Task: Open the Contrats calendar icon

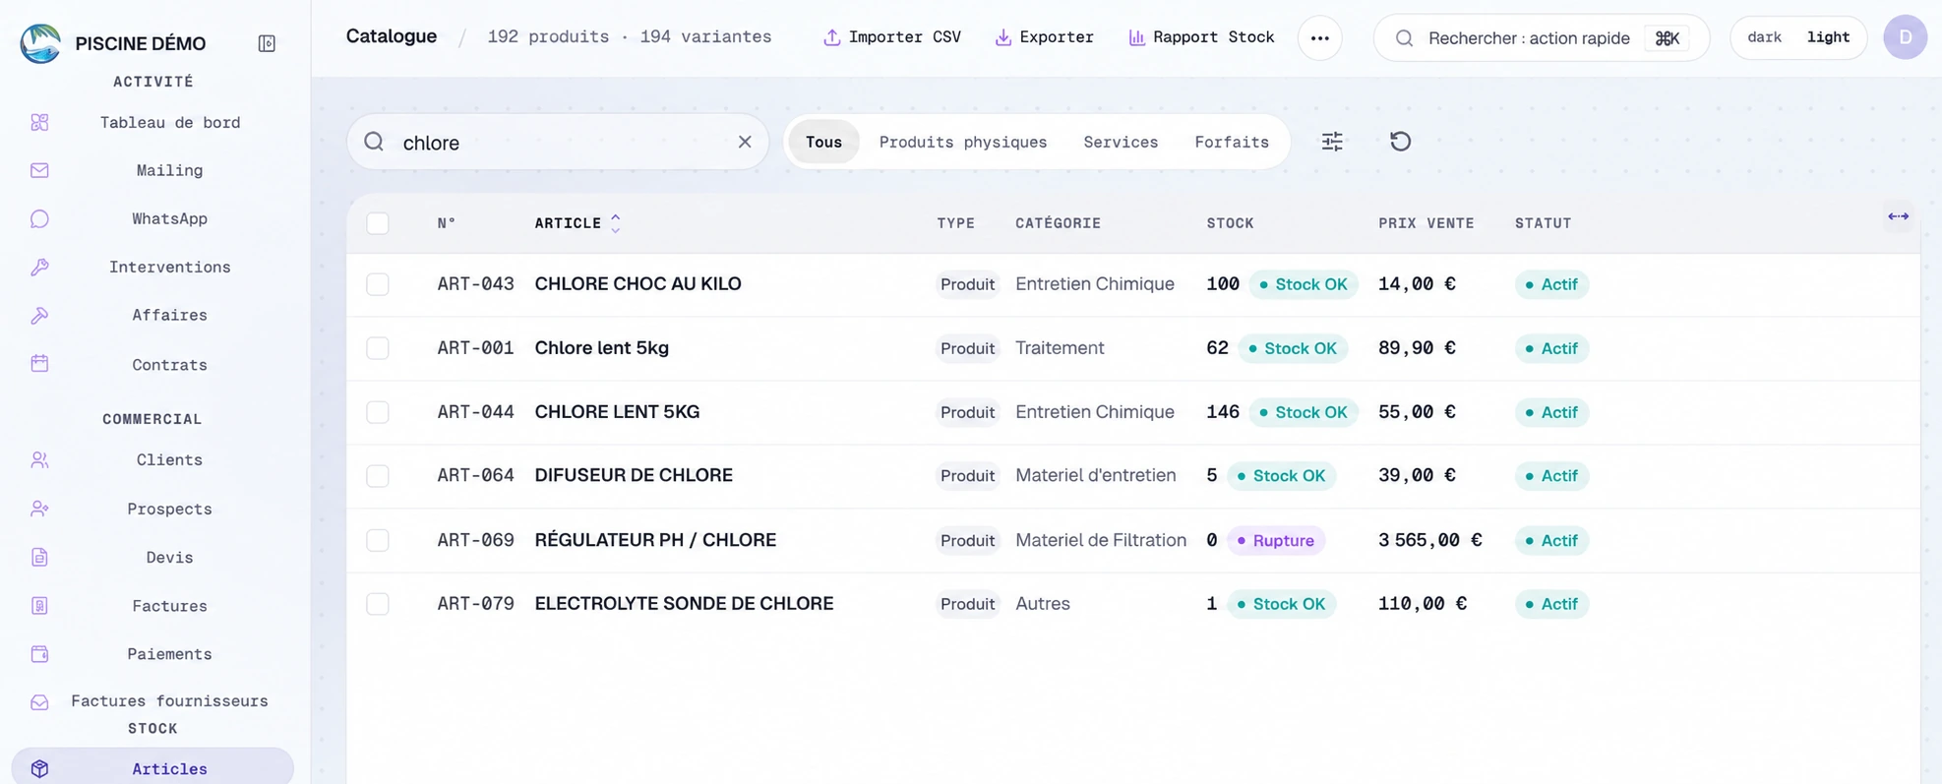Action: [39, 364]
